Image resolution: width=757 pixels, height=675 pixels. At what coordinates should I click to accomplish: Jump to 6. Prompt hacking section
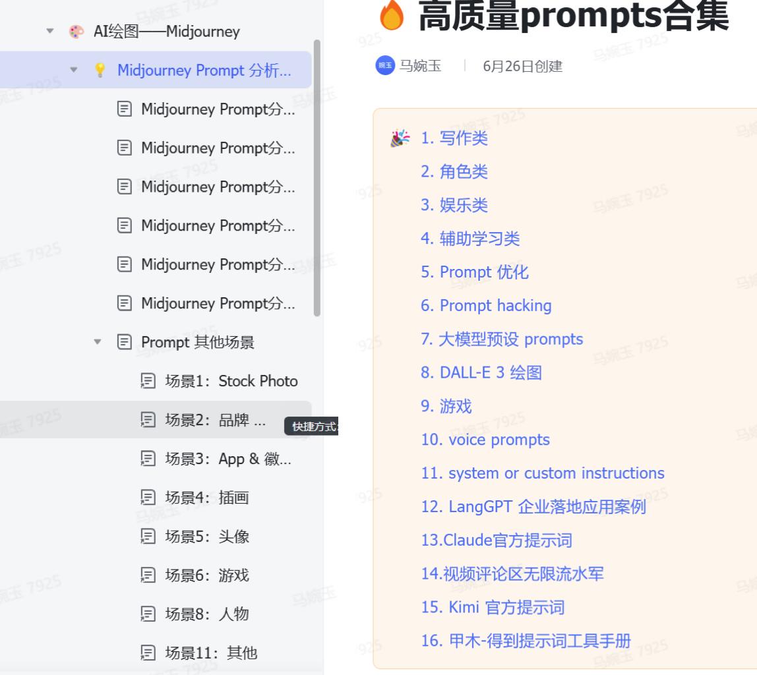click(486, 305)
